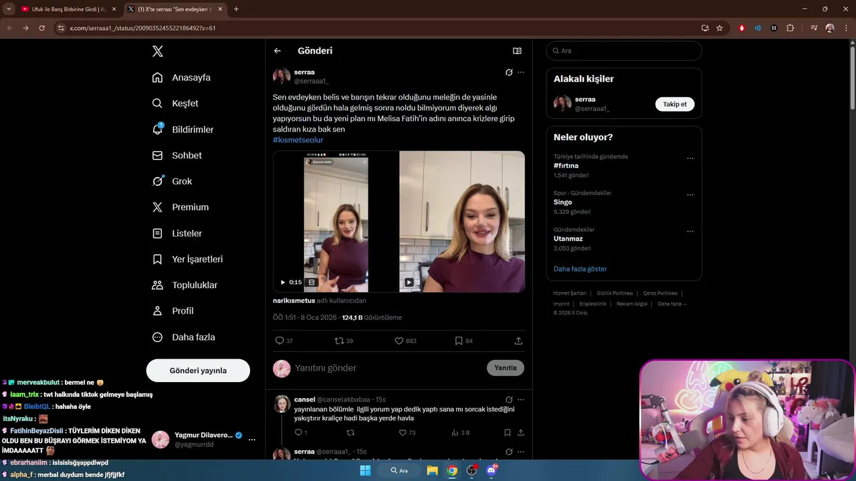Open the X logo home icon
856x481 pixels.
[157, 51]
